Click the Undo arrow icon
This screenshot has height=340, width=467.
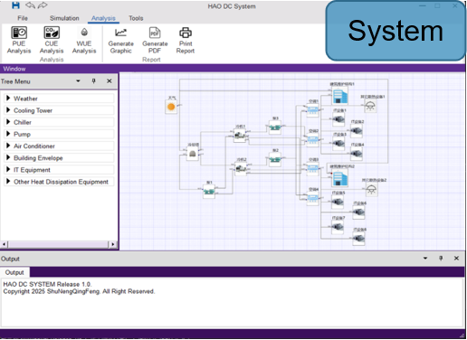pos(30,5)
